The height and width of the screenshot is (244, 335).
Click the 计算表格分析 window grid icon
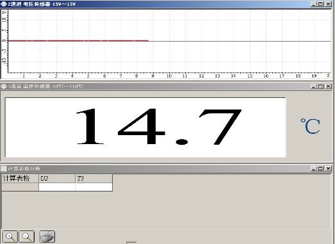click(4, 168)
